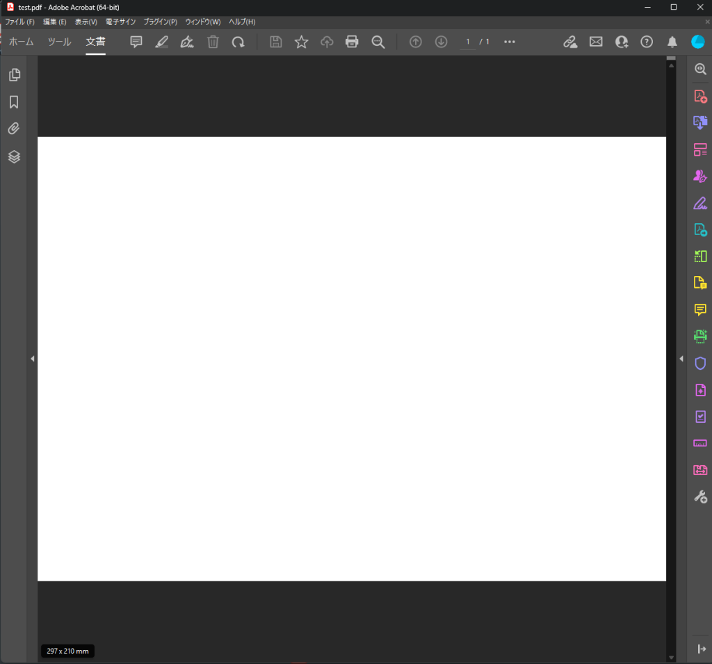Select the highlighter pen tool

pyautogui.click(x=161, y=42)
